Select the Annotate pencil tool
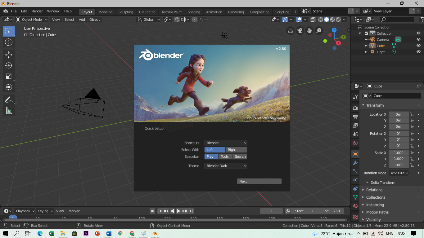The image size is (424, 238). click(x=9, y=100)
